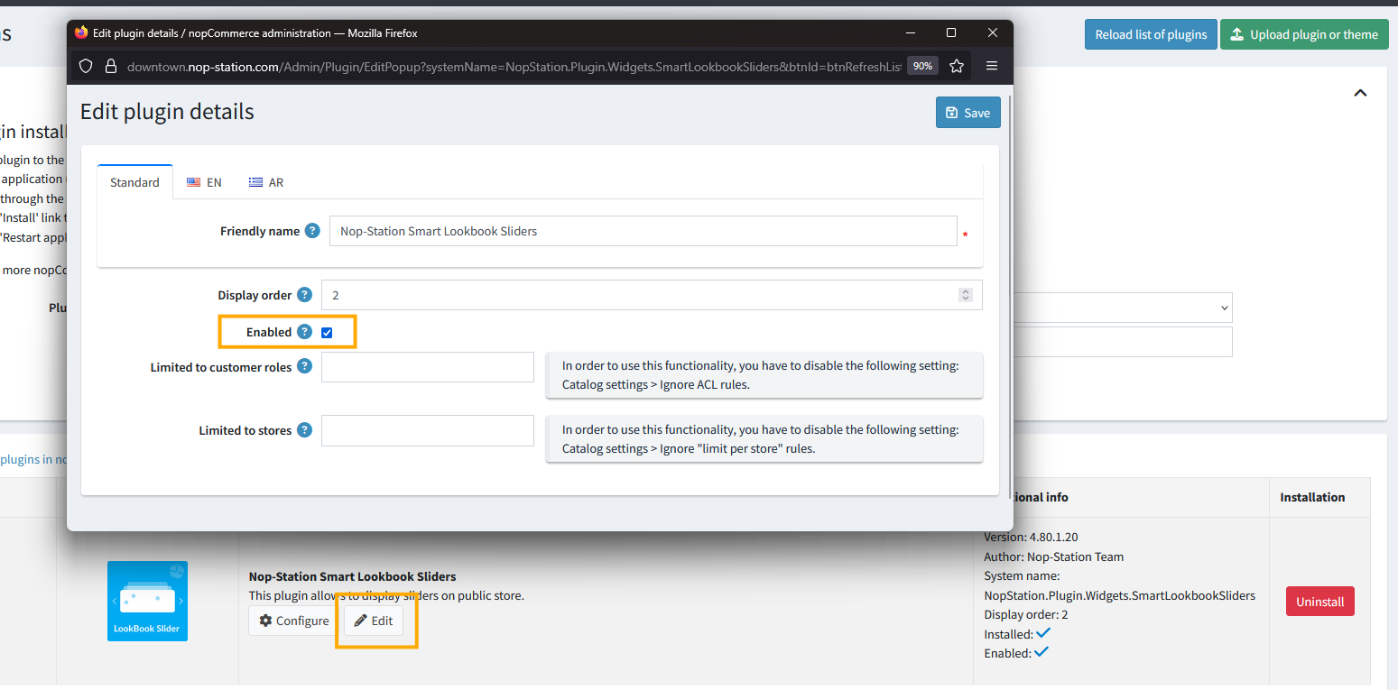Click the Ignore ACL rules info note

click(764, 375)
